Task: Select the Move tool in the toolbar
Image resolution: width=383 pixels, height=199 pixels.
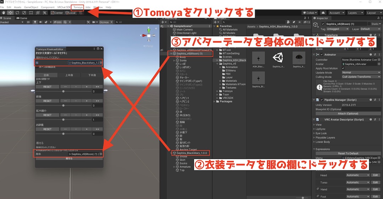Action: pyautogui.click(x=10, y=13)
